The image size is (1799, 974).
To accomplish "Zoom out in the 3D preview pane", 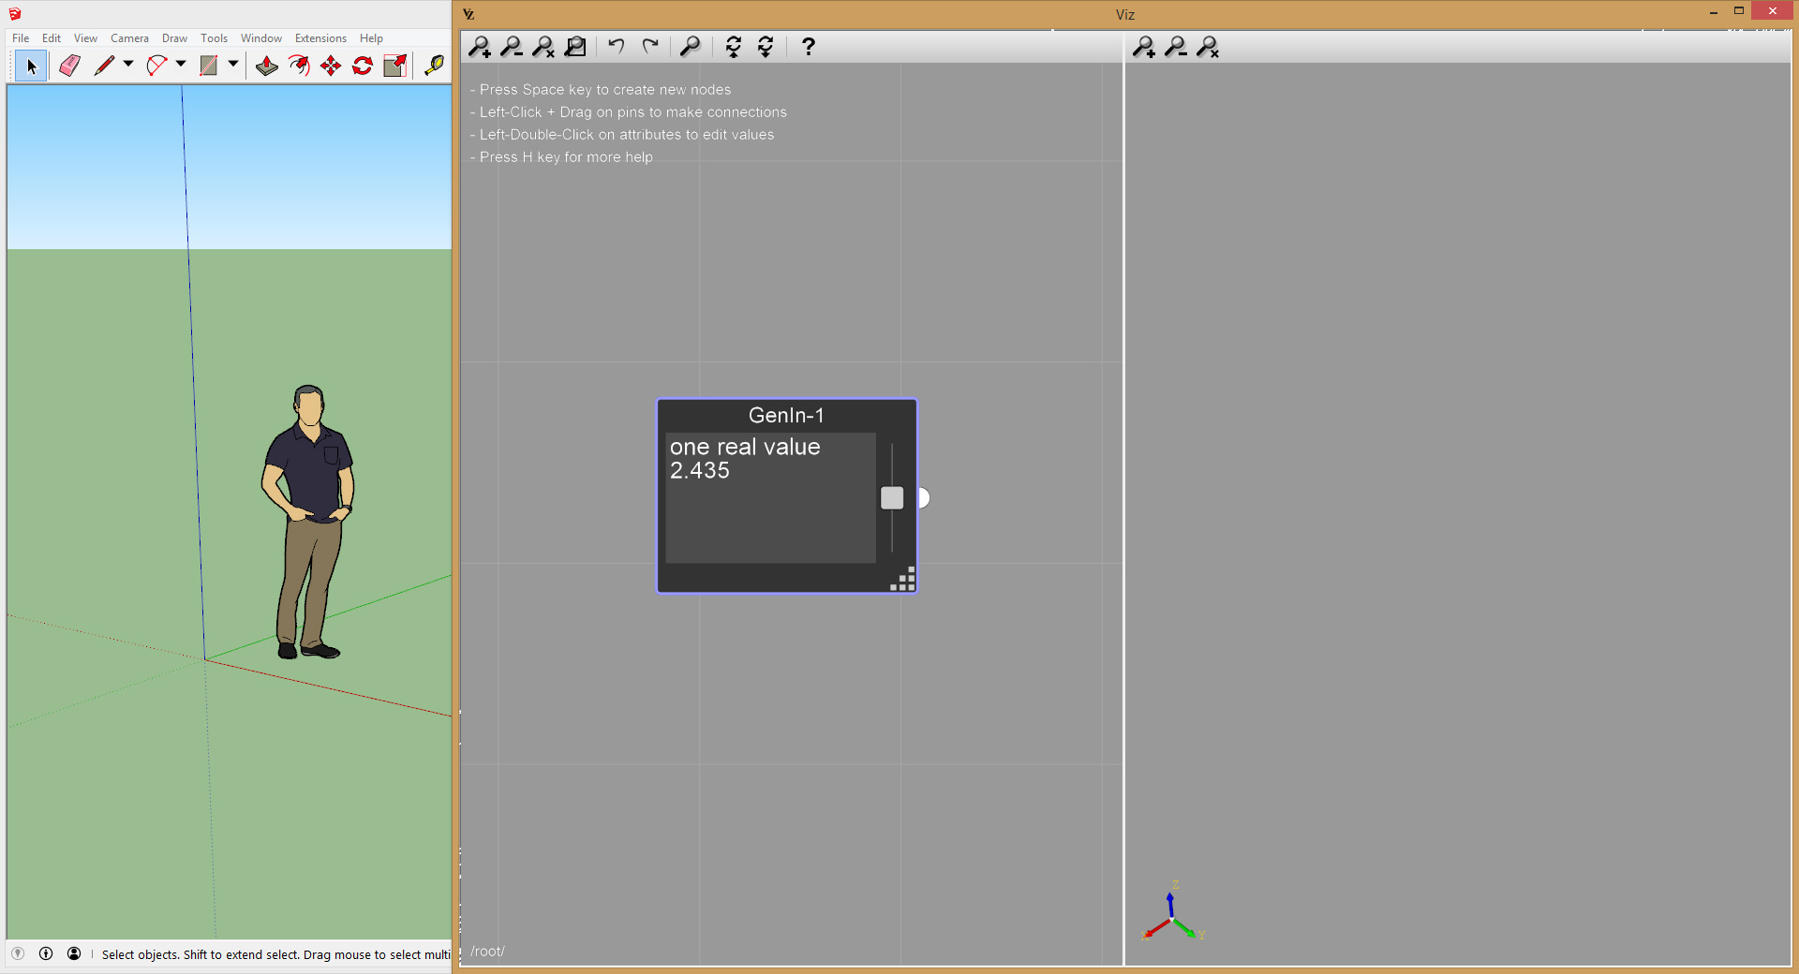I will 1176,47.
